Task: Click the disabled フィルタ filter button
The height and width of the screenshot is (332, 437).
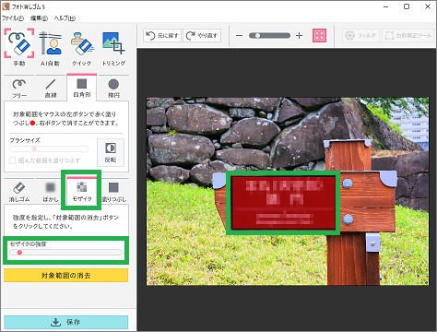Action: coord(360,36)
